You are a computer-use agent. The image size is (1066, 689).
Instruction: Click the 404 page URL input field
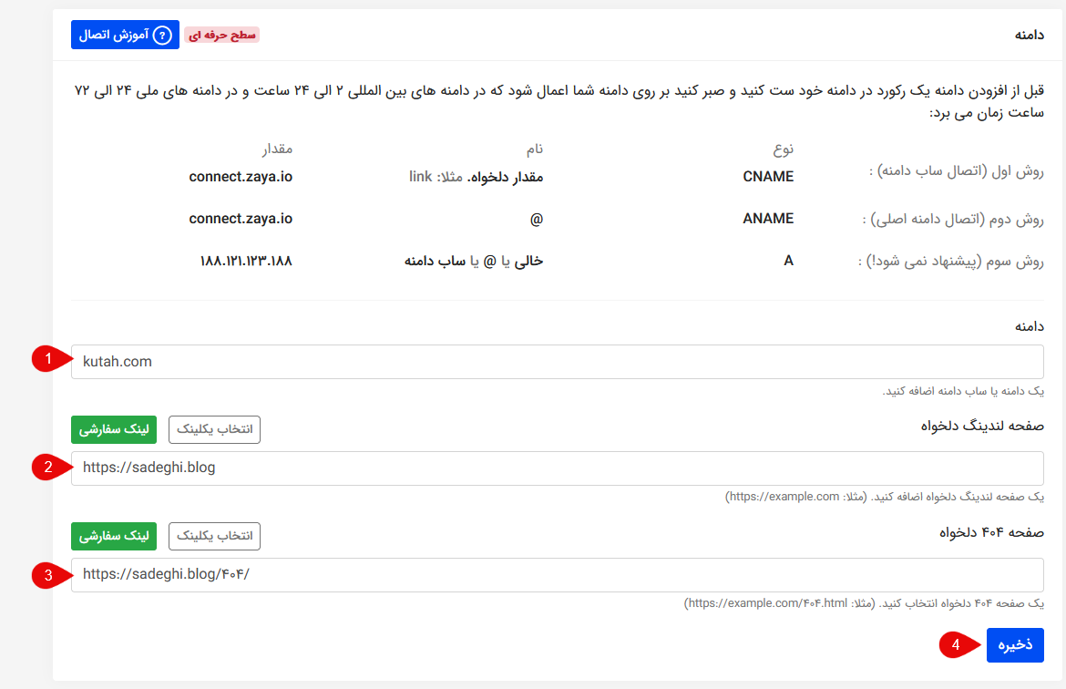pyautogui.click(x=547, y=575)
